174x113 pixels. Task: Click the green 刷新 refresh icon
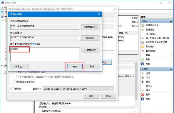point(143,60)
